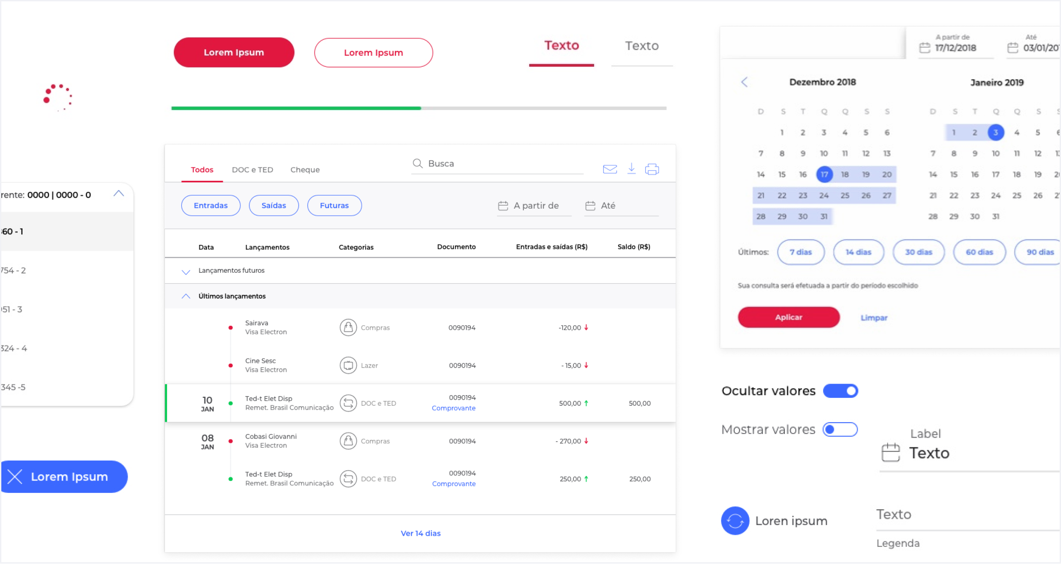Click the download arrow icon
The width and height of the screenshot is (1061, 564).
(631, 168)
